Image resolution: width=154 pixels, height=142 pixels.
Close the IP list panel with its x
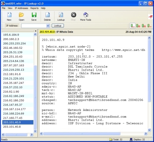(x=36, y=31)
